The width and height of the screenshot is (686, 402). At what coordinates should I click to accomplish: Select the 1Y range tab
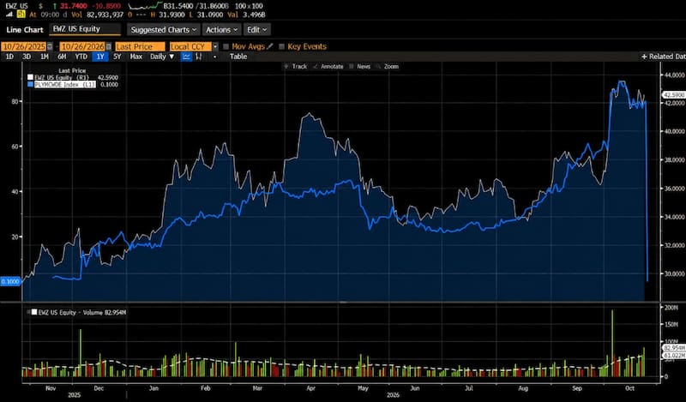click(x=100, y=57)
